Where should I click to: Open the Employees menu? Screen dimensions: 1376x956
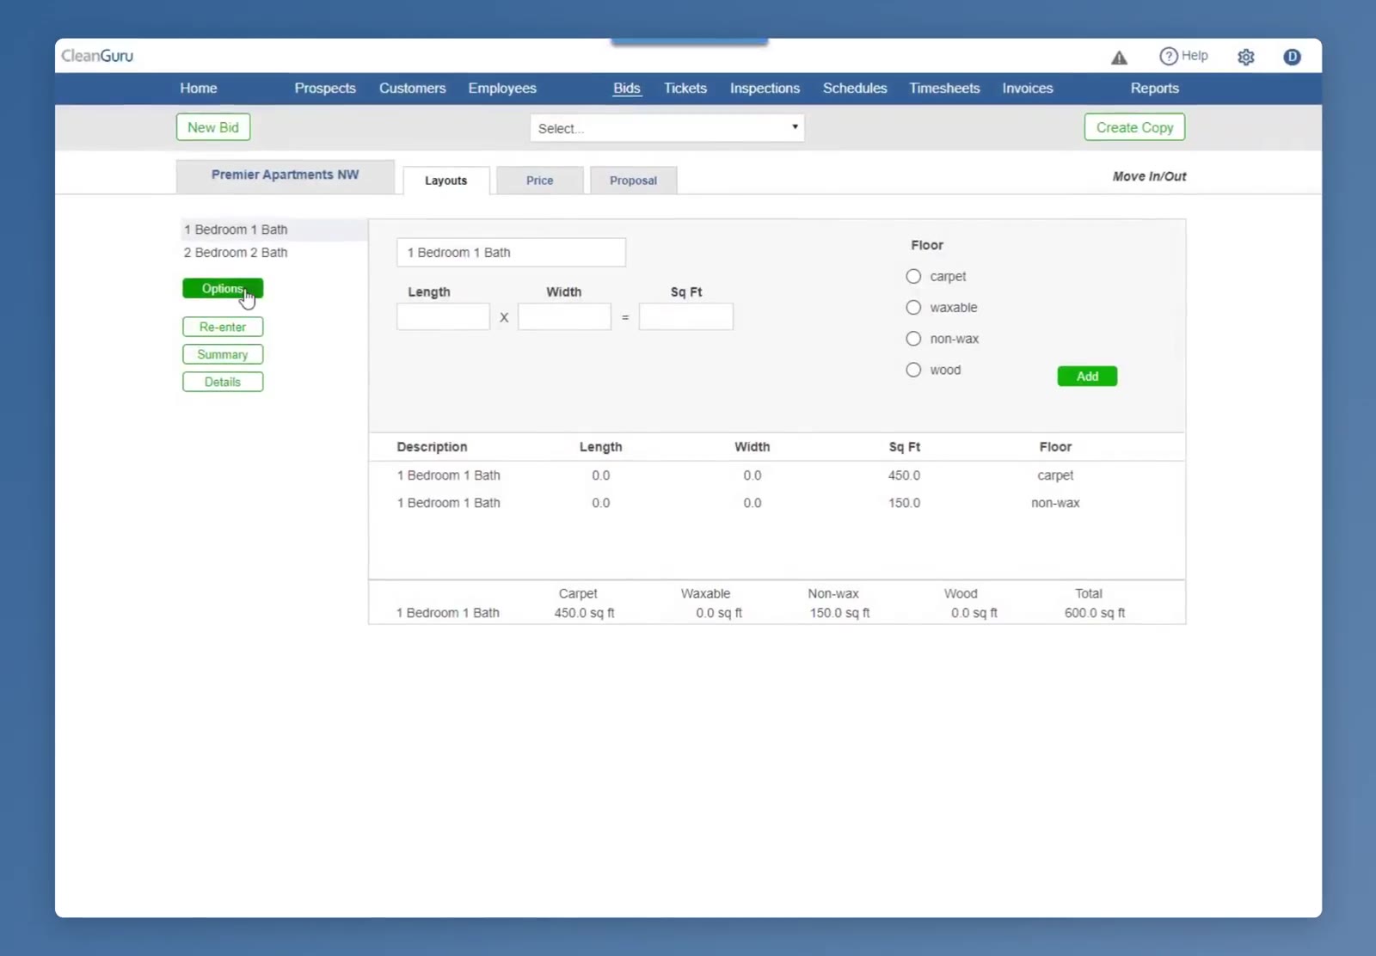pyautogui.click(x=502, y=89)
